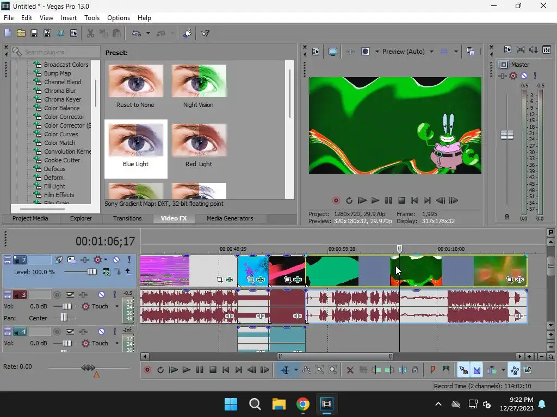Screen dimensions: 557x417
Task: Mute the Master bus in mixer
Action: coord(524,75)
